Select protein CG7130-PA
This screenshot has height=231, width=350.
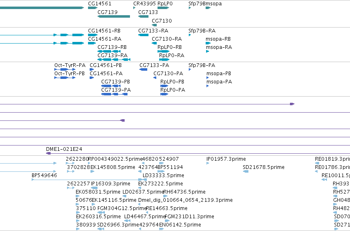click(168, 73)
